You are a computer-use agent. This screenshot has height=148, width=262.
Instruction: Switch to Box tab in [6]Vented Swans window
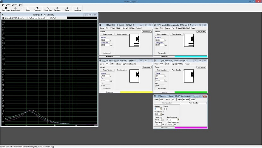[162, 99]
